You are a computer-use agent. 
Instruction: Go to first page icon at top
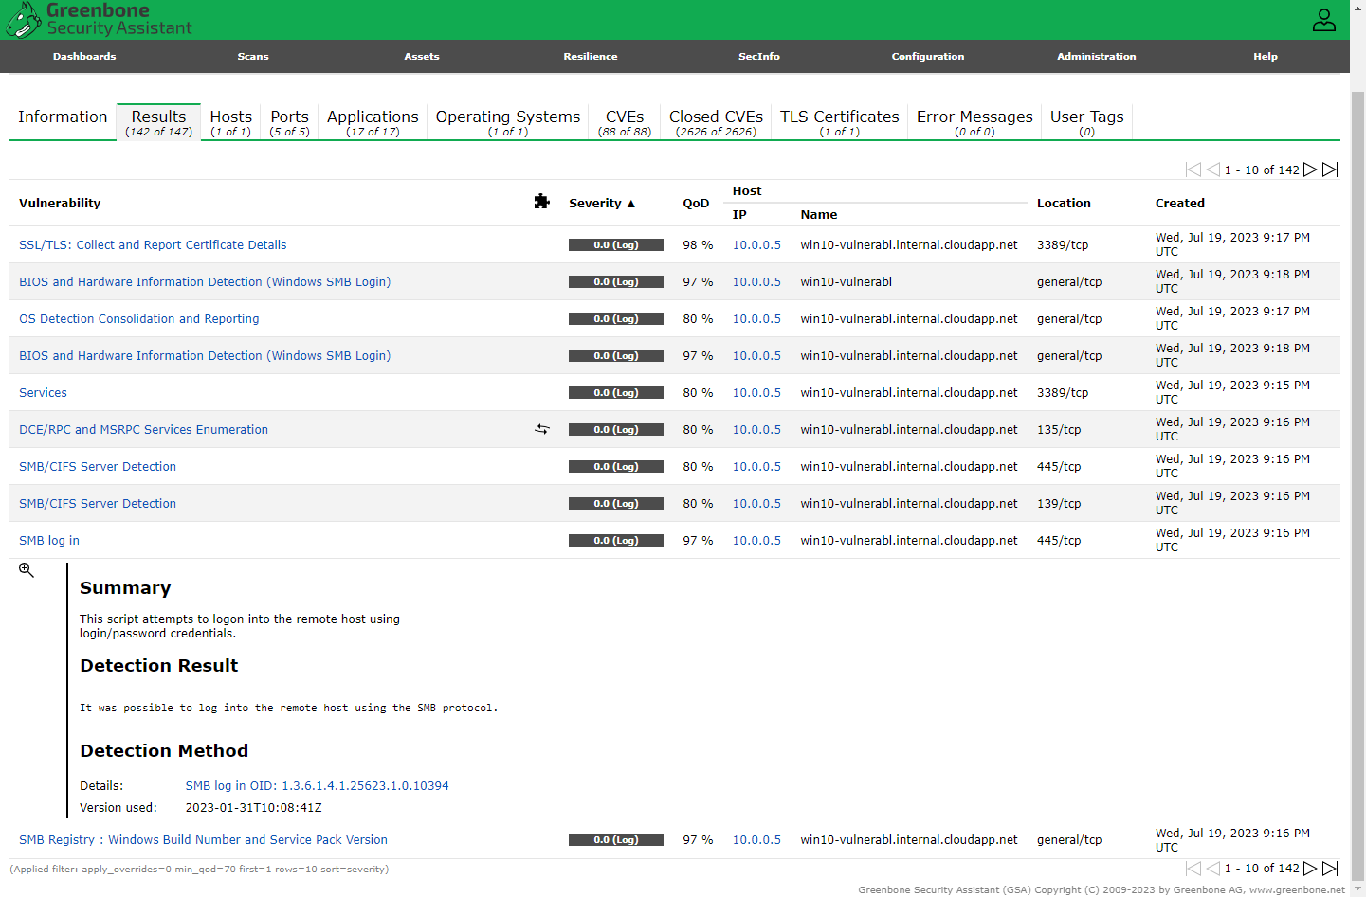[x=1193, y=170]
